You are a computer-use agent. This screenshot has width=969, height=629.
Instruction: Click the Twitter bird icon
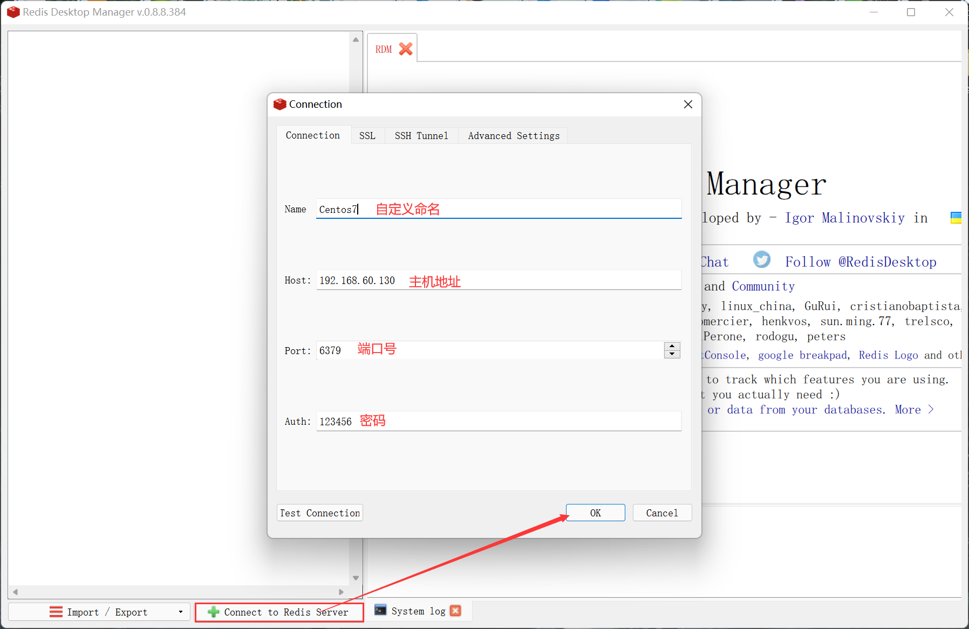point(761,260)
